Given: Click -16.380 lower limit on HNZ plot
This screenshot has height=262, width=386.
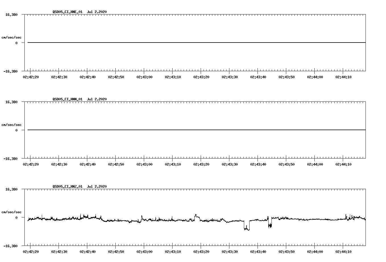Looking at the screenshot, I should click(x=11, y=246).
